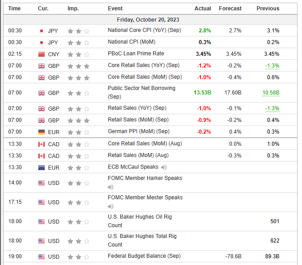Click importance stars for Core Retail Sales (YoY)

pyautogui.click(x=79, y=66)
